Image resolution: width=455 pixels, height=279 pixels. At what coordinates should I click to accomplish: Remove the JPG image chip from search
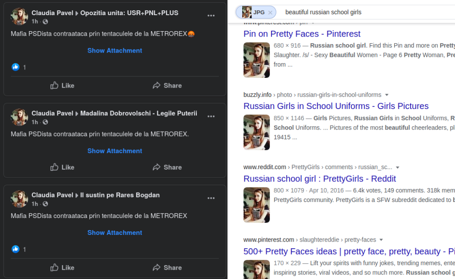click(270, 12)
